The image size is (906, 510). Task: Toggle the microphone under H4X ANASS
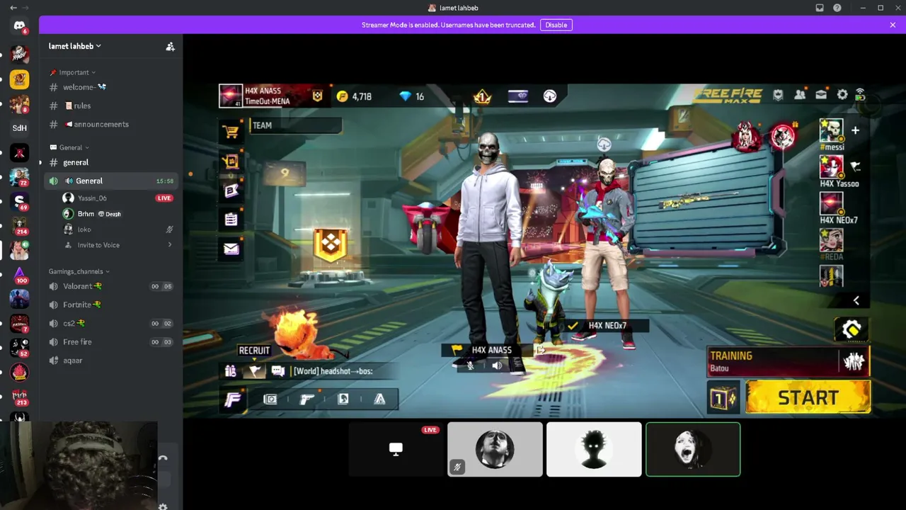coord(471,366)
